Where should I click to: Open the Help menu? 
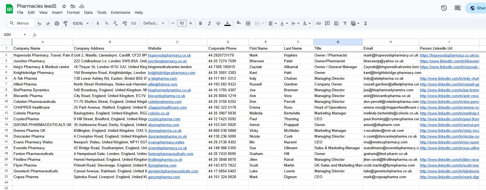pyautogui.click(x=139, y=12)
